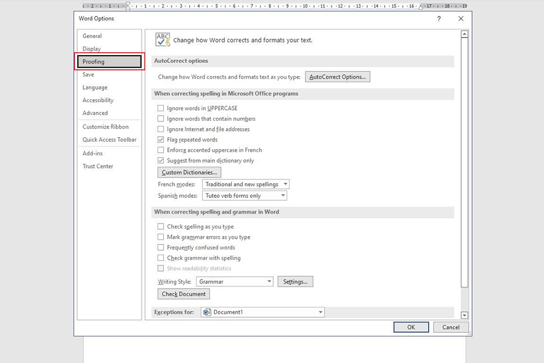This screenshot has width=544, height=363.
Task: Enable Check spelling as you type
Action: pyautogui.click(x=160, y=226)
